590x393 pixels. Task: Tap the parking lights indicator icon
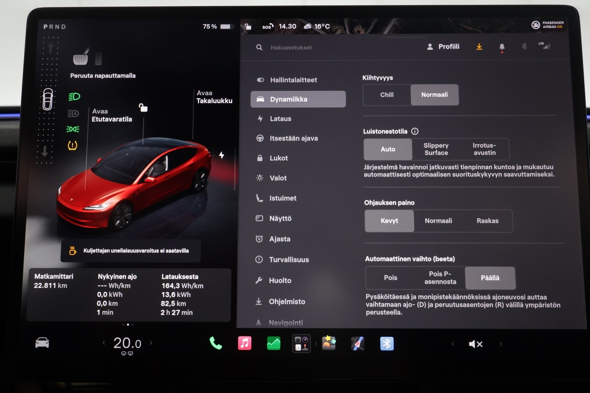click(73, 129)
